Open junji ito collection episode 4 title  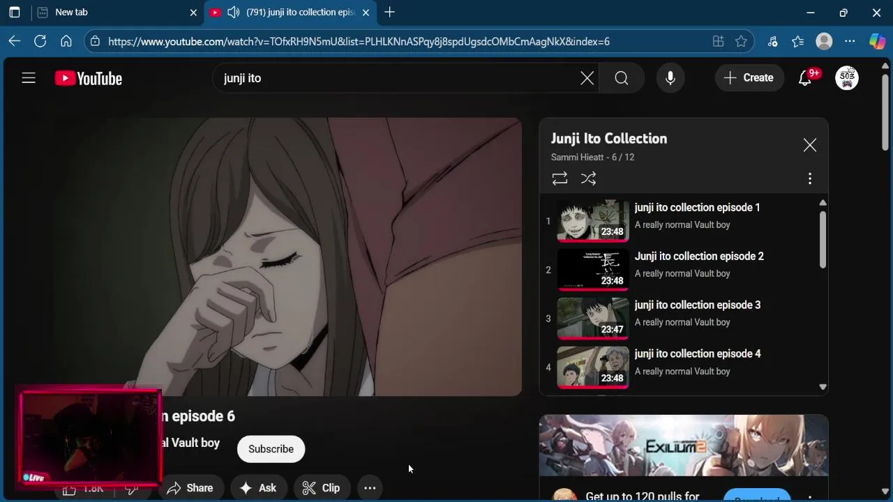(698, 353)
